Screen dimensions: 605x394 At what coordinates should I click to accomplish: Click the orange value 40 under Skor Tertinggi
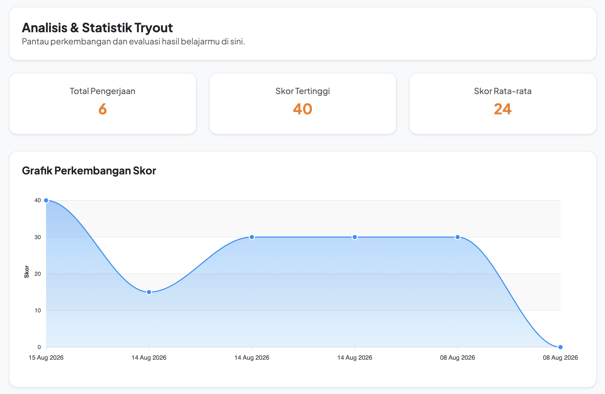click(302, 109)
